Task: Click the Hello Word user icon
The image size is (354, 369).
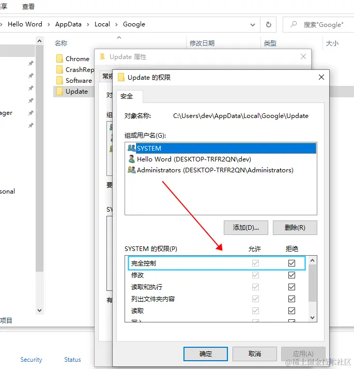Action: pyautogui.click(x=132, y=159)
